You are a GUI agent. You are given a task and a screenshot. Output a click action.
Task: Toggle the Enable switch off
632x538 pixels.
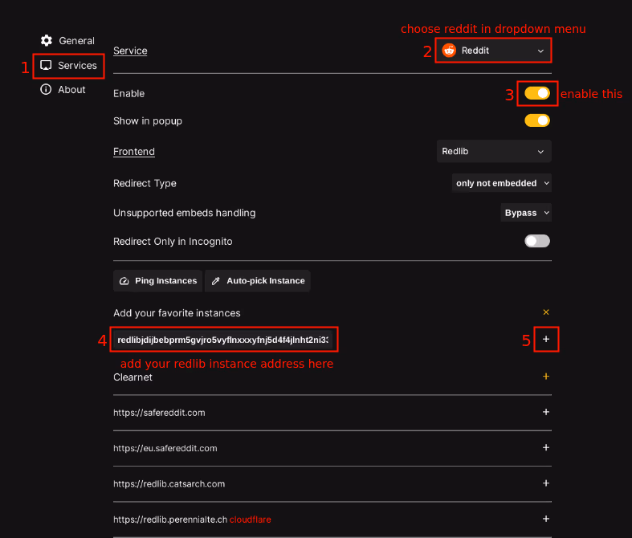537,93
